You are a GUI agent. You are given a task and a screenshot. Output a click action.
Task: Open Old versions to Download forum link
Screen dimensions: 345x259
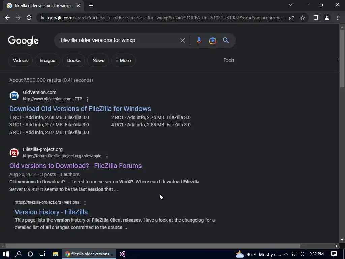pyautogui.click(x=75, y=166)
